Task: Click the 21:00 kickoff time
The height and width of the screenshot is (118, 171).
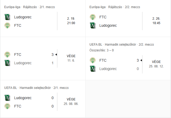Action: point(71,23)
